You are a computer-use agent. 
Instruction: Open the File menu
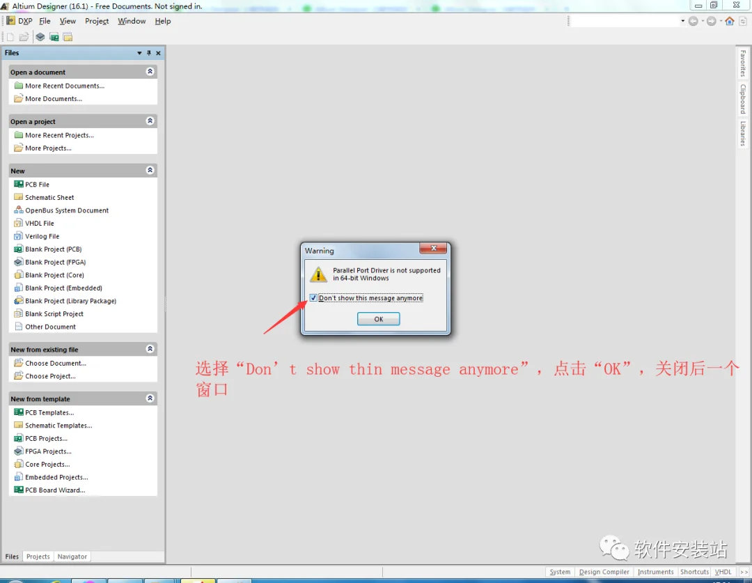(45, 21)
